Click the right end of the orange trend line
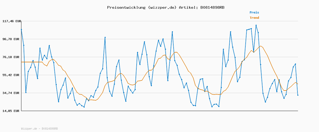This screenshot has height=132, width=319. coord(298,84)
